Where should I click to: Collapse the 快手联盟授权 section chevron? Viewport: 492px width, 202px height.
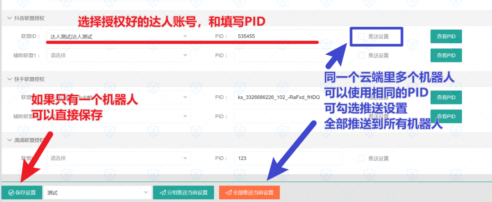9,79
